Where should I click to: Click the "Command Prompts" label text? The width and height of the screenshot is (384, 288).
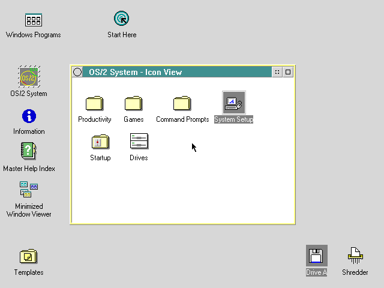click(182, 119)
